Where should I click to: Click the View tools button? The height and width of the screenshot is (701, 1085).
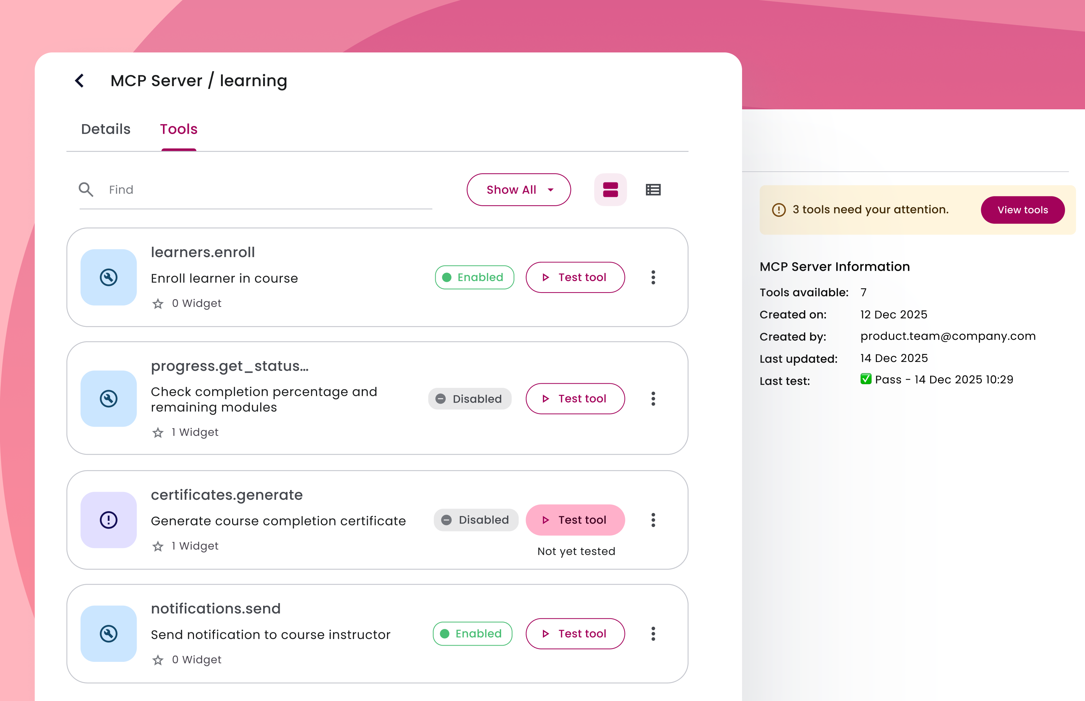[x=1022, y=210]
